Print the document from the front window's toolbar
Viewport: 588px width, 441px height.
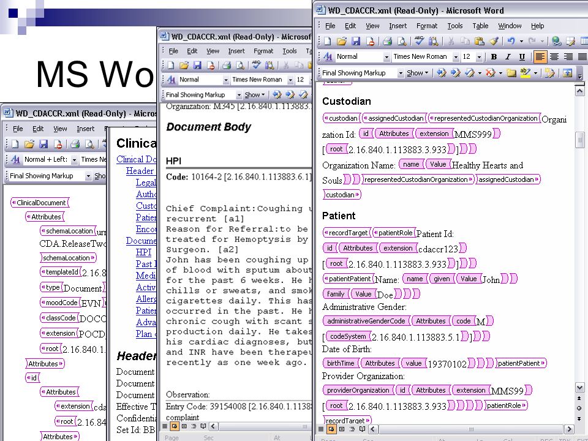pyautogui.click(x=387, y=41)
